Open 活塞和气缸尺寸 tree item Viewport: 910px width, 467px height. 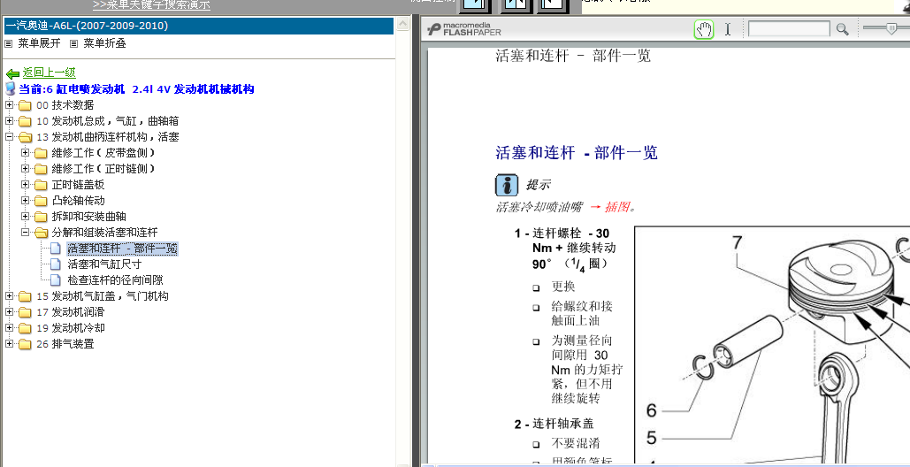tap(105, 264)
